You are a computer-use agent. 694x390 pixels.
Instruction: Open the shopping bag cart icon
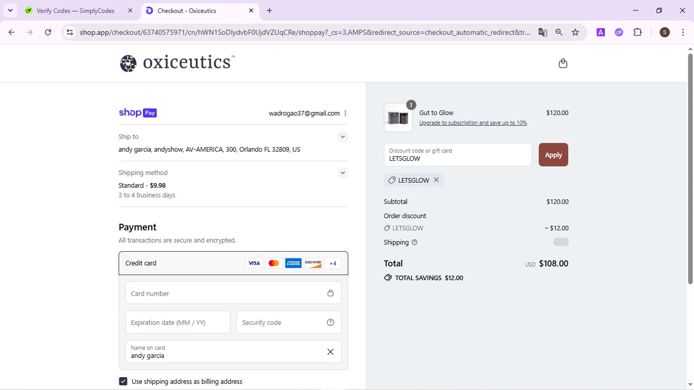tap(563, 63)
